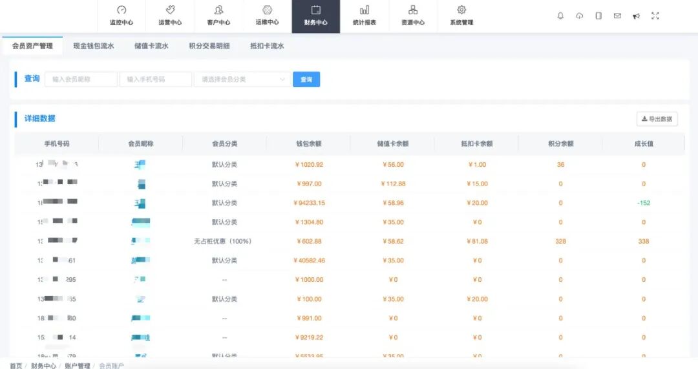Click the mobile device icon
The width and height of the screenshot is (698, 369).
(x=598, y=16)
